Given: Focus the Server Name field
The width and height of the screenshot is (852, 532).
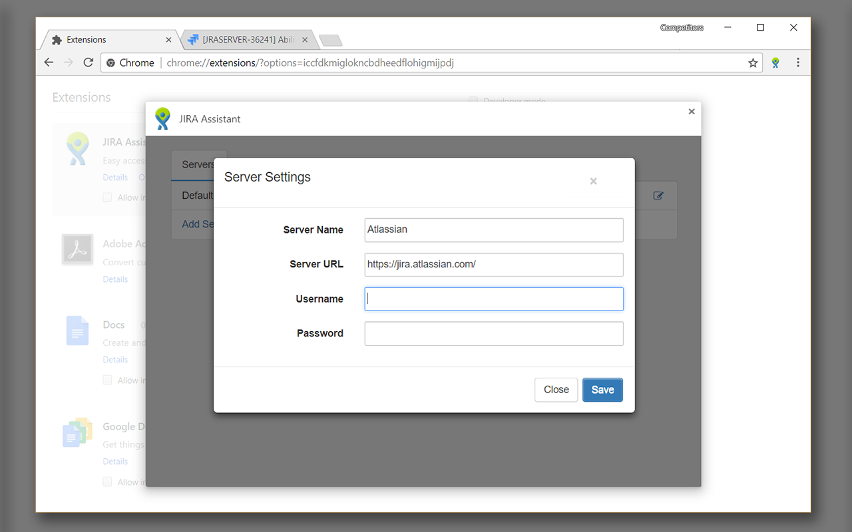Looking at the screenshot, I should click(494, 230).
